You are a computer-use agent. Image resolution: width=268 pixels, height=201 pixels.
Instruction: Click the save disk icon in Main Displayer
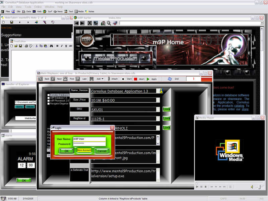click(x=91, y=79)
